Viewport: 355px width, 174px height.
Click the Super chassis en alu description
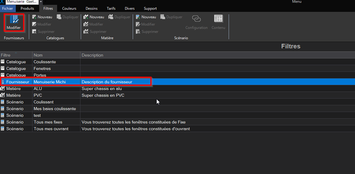coord(101,89)
